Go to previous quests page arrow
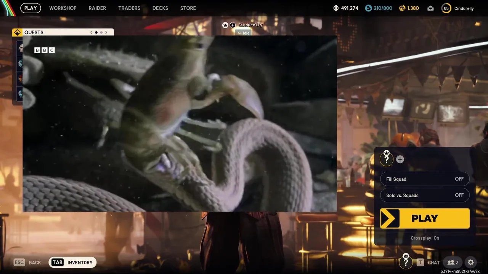Image resolution: width=488 pixels, height=274 pixels. tap(91, 32)
